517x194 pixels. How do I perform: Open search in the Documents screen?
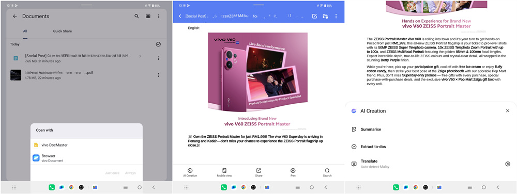pyautogui.click(x=136, y=16)
